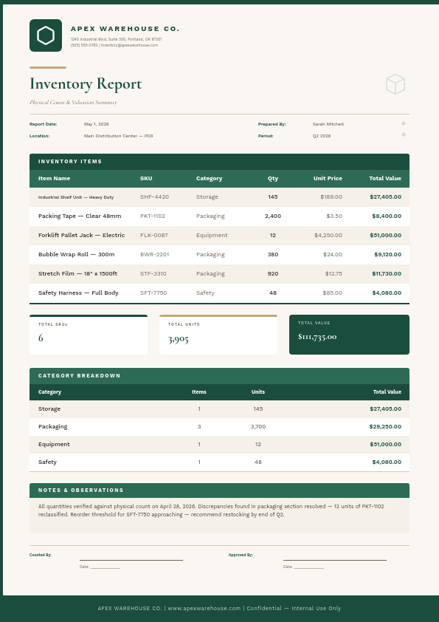
Task: Click the "Packaging" row in Category Breakdown
Action: tap(220, 427)
